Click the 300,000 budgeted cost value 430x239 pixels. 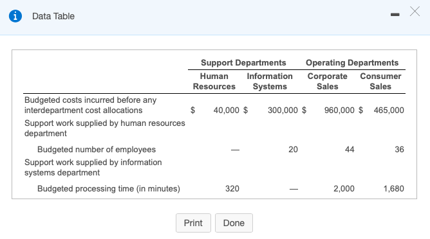(x=283, y=111)
